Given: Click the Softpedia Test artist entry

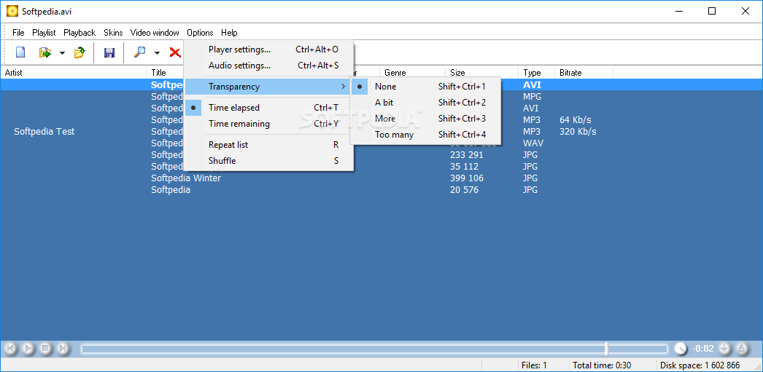Looking at the screenshot, I should click(x=44, y=132).
